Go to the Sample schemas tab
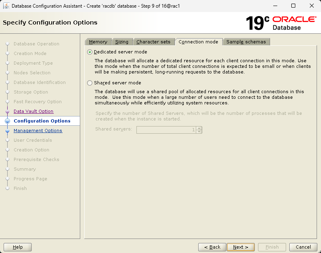Viewport: 321px width, 253px height. pyautogui.click(x=246, y=42)
